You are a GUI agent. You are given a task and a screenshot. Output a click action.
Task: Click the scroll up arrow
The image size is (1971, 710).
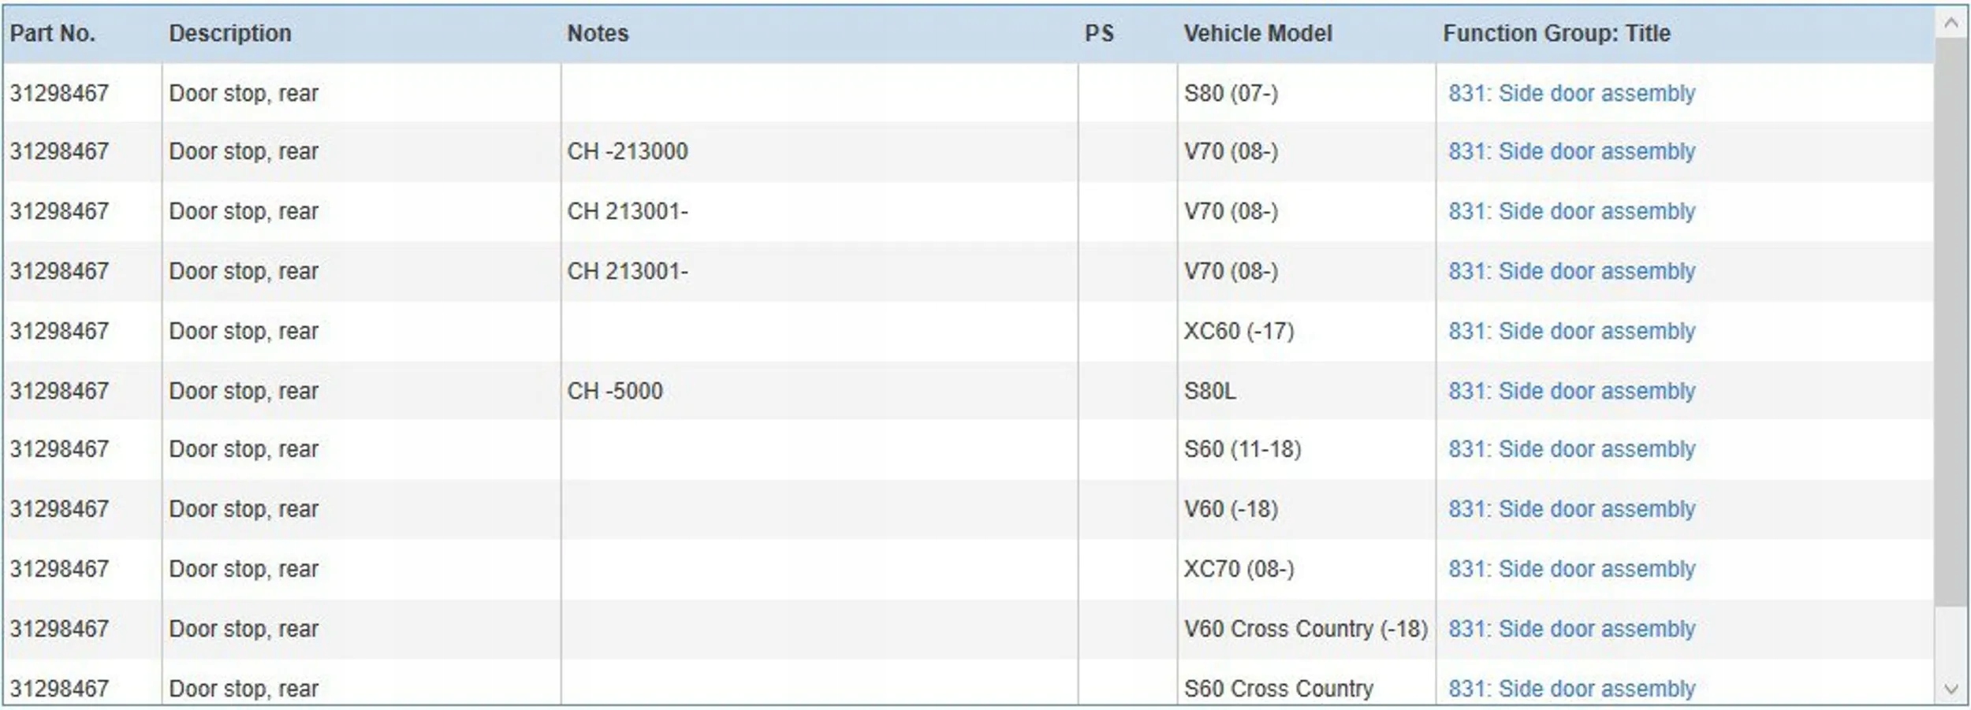[x=1951, y=23]
